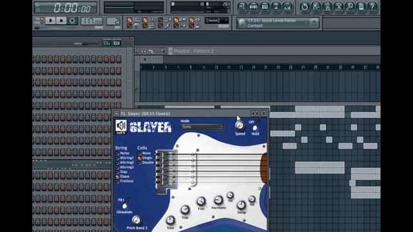Viewport: 413px width, 232px height.
Task: Click the song time display 0:00:00
Action: [65, 8]
